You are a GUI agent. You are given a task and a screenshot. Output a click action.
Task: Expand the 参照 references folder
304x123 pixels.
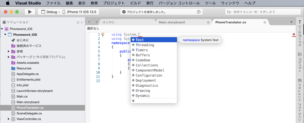[9, 52]
